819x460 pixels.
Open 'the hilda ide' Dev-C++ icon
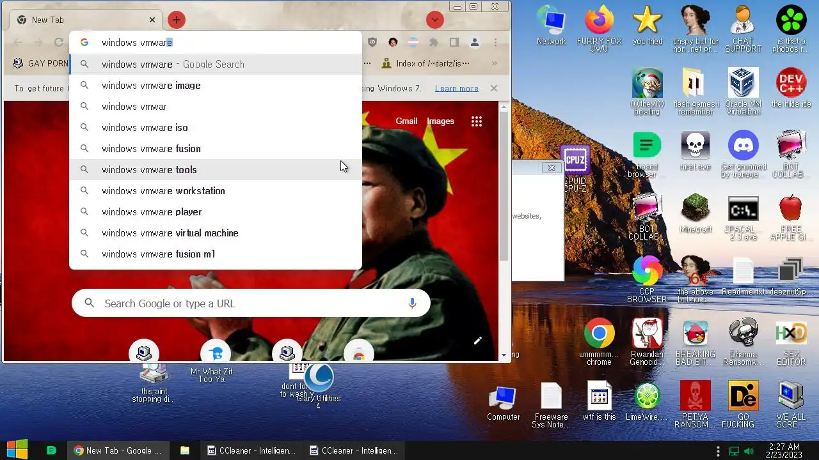coord(791,88)
